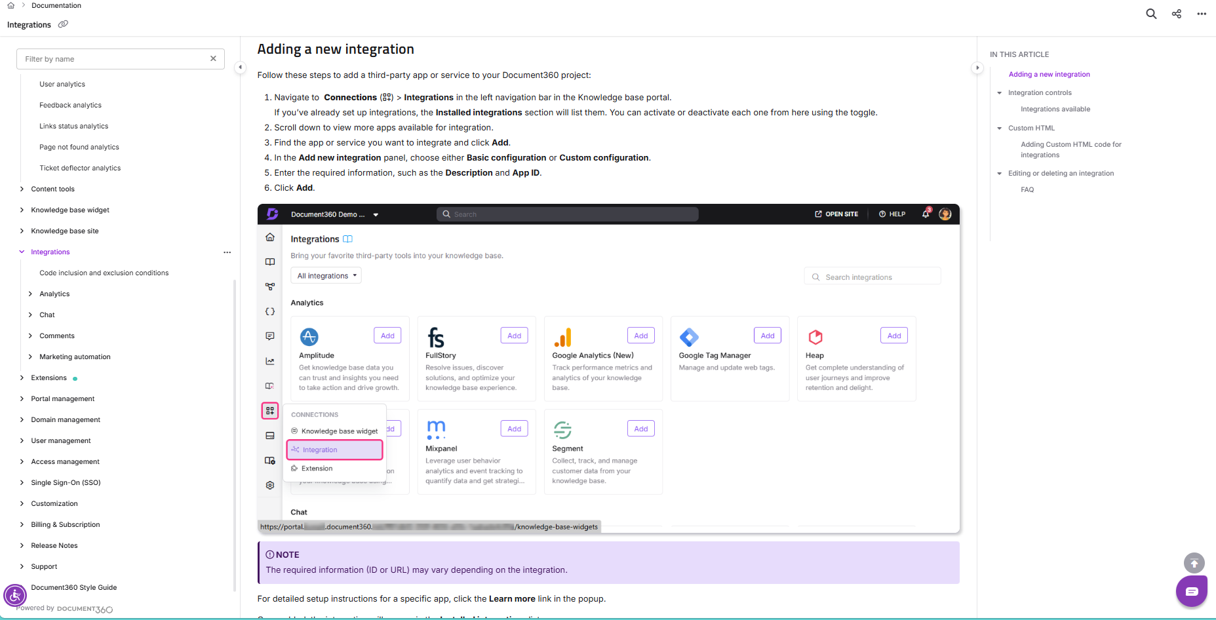Click the share article icon

point(1177,14)
